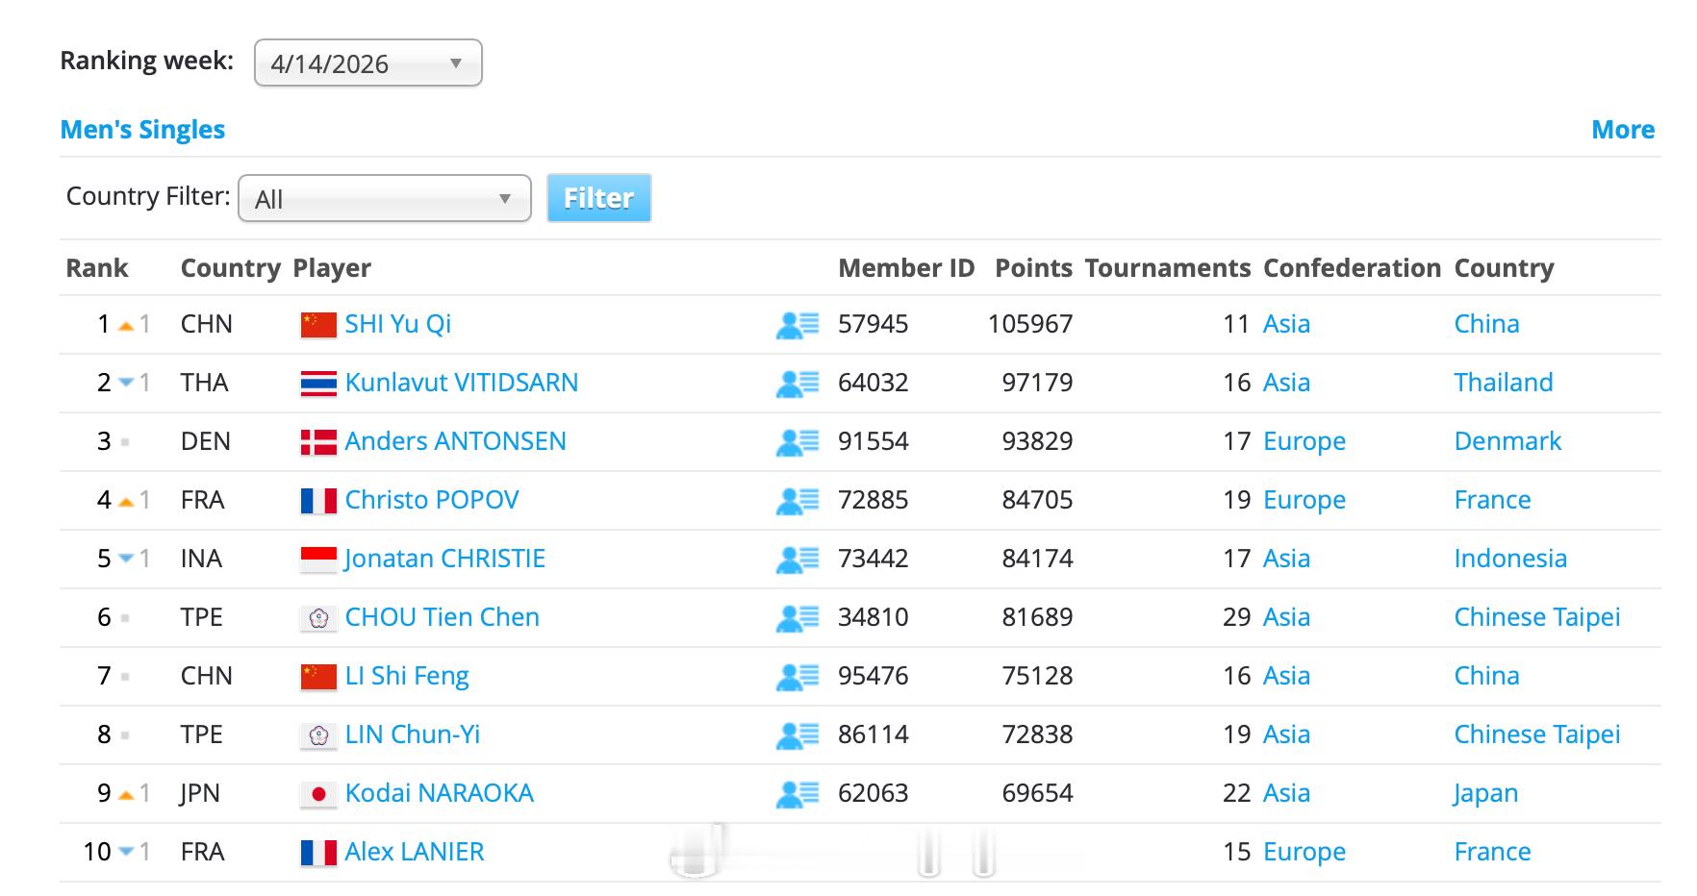
Task: Click the rank-down arrow in Kunlavut VITIDSARN's row
Action: [x=125, y=383]
